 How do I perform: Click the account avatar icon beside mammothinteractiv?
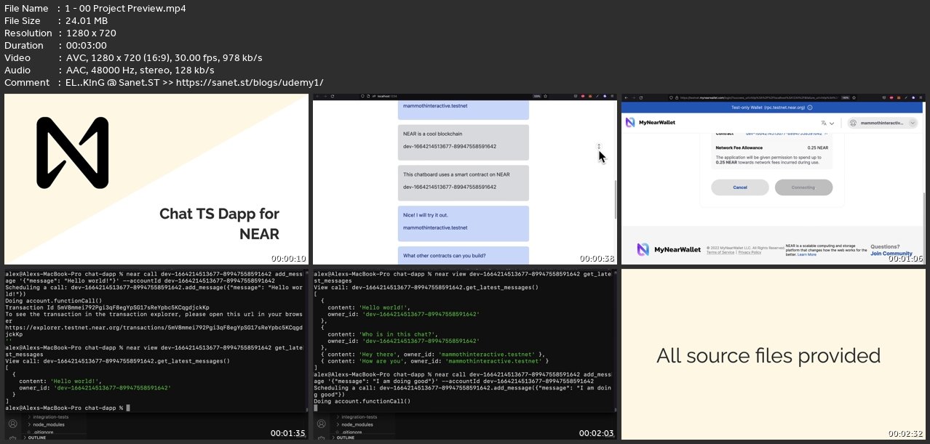point(853,123)
